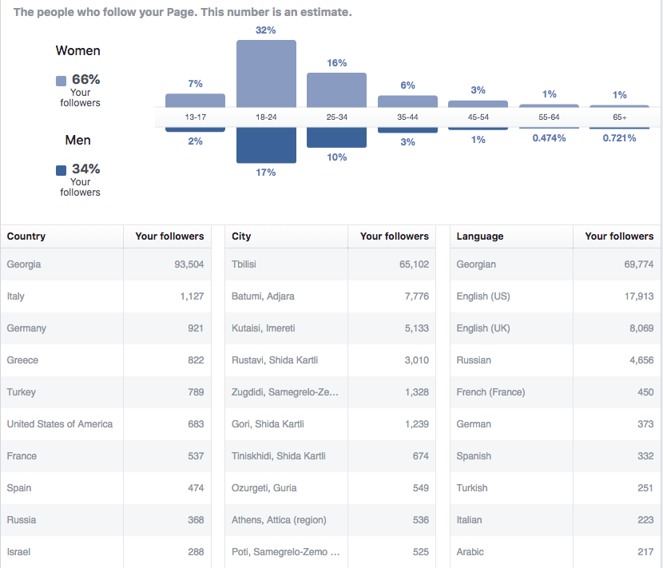Click the women 13-17 bar showing 7%
This screenshot has height=568, width=663.
coord(195,100)
